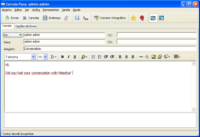Click the message scrollbar down arrow
The width and height of the screenshot is (200, 137).
pos(194,109)
